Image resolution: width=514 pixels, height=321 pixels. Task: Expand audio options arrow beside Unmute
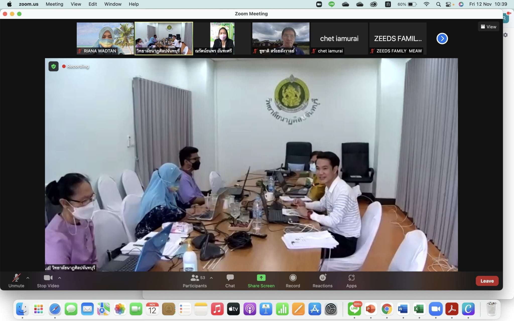click(x=28, y=278)
